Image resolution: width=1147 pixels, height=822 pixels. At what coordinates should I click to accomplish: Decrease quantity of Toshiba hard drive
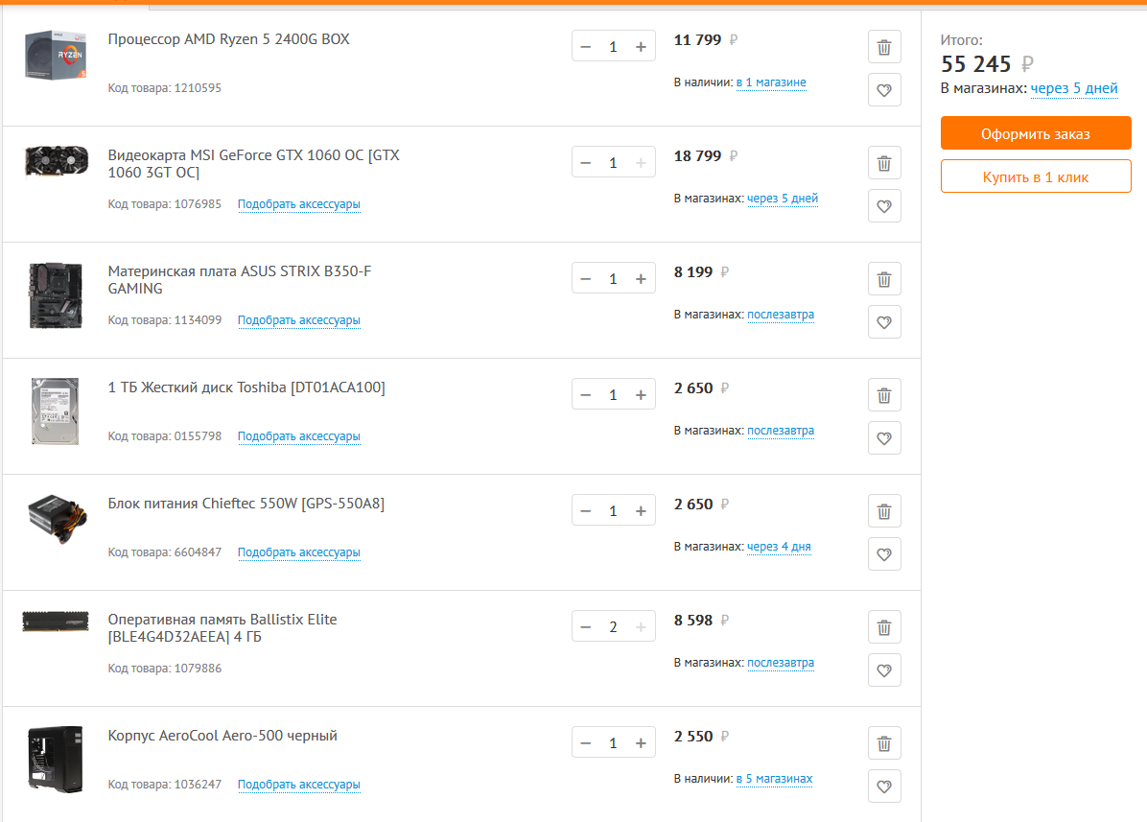(585, 395)
